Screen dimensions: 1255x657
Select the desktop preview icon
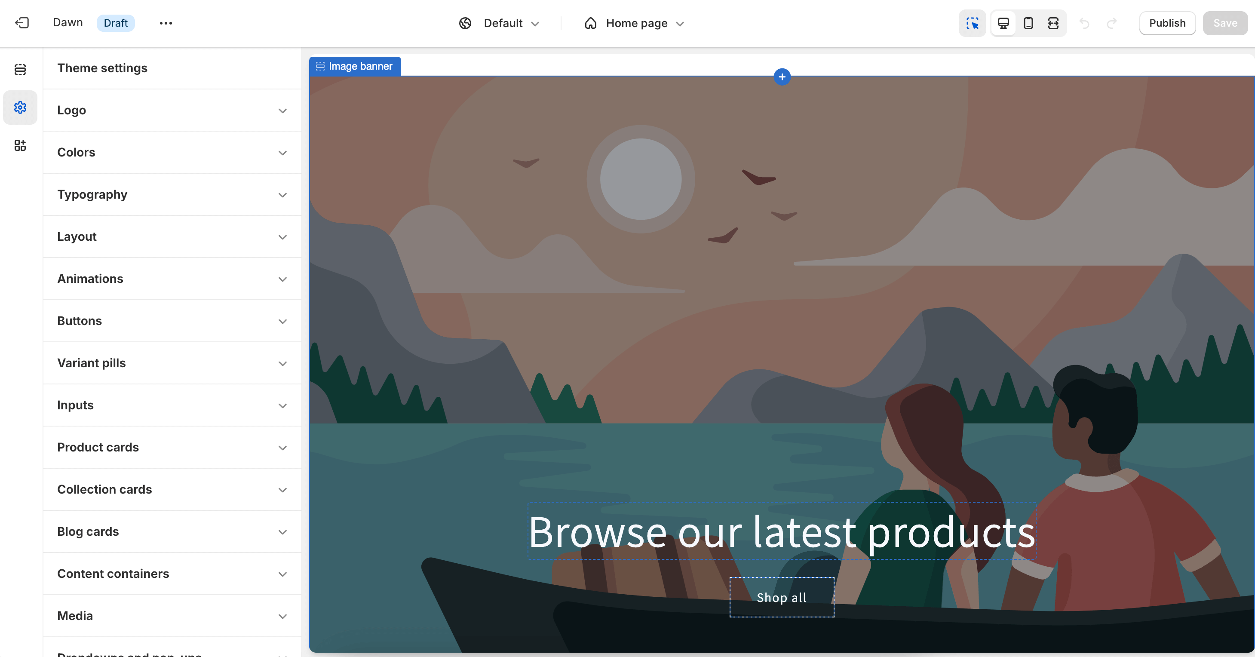tap(1003, 23)
